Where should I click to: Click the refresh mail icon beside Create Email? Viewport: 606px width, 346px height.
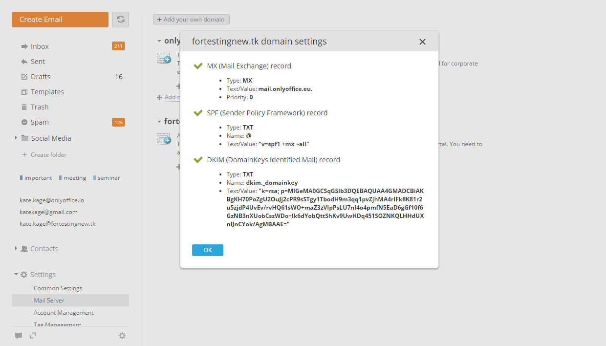(x=120, y=19)
